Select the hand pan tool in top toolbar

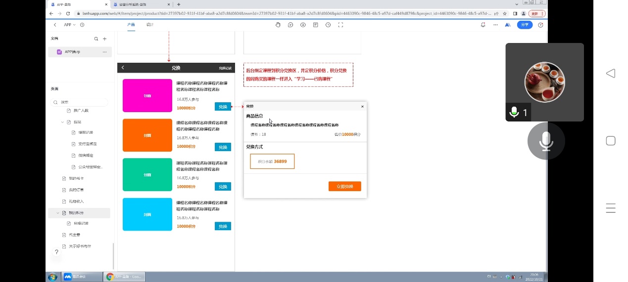pos(278,25)
